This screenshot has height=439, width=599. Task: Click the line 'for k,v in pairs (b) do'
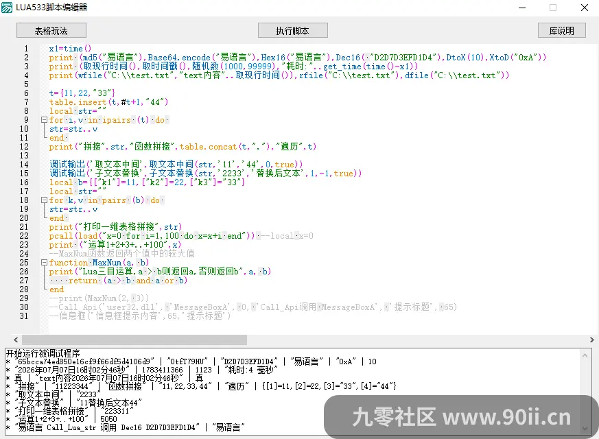pyautogui.click(x=106, y=200)
